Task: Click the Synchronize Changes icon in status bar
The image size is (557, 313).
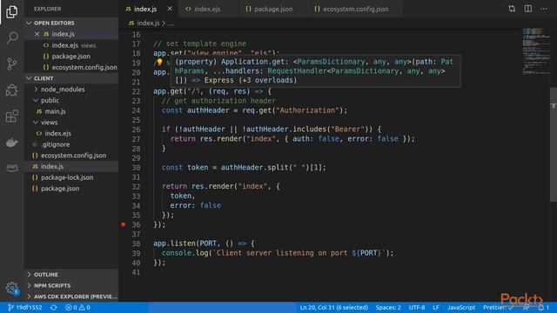Action: click(x=53, y=307)
